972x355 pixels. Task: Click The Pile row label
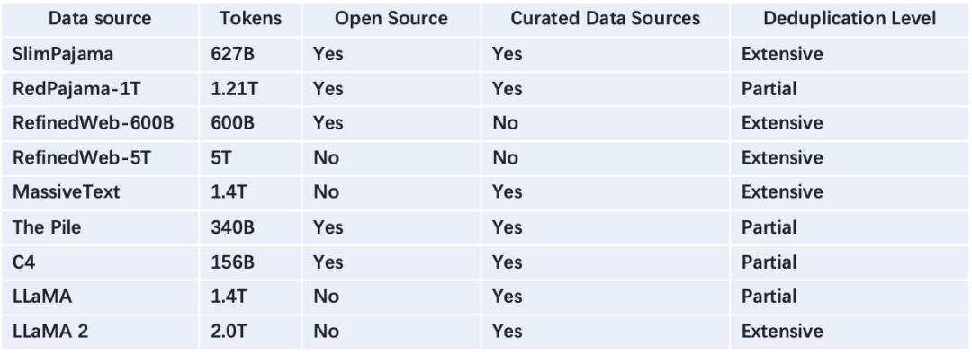coord(47,227)
